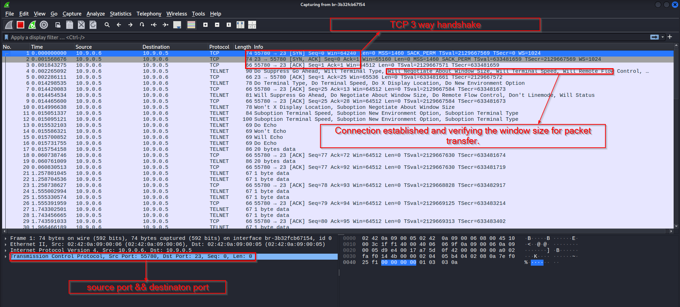The height and width of the screenshot is (307, 680).
Task: Zoom in on packet list text
Action: tap(205, 25)
